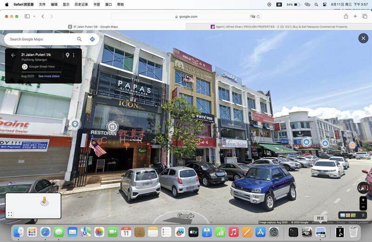Open the 窗口 menu
The height and width of the screenshot is (242, 372).
pos(108,4)
